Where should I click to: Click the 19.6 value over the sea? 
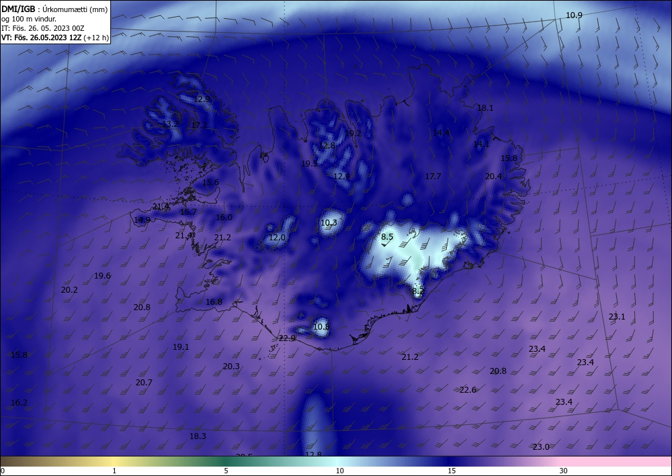pyautogui.click(x=102, y=276)
